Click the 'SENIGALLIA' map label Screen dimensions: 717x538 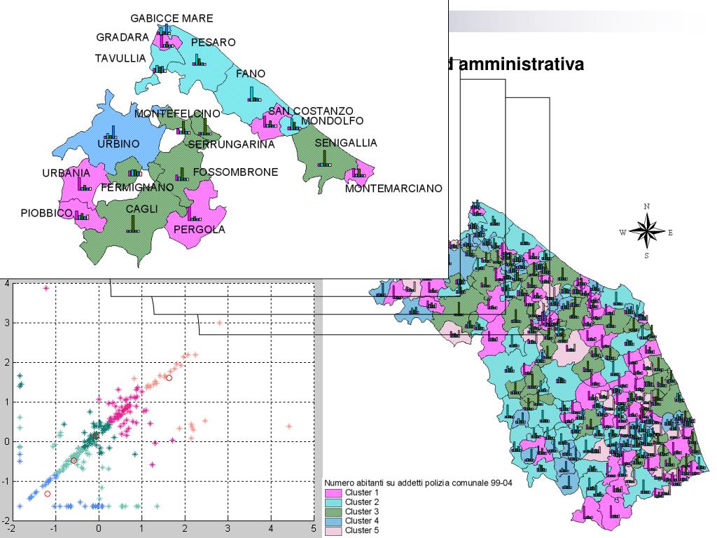tap(346, 143)
